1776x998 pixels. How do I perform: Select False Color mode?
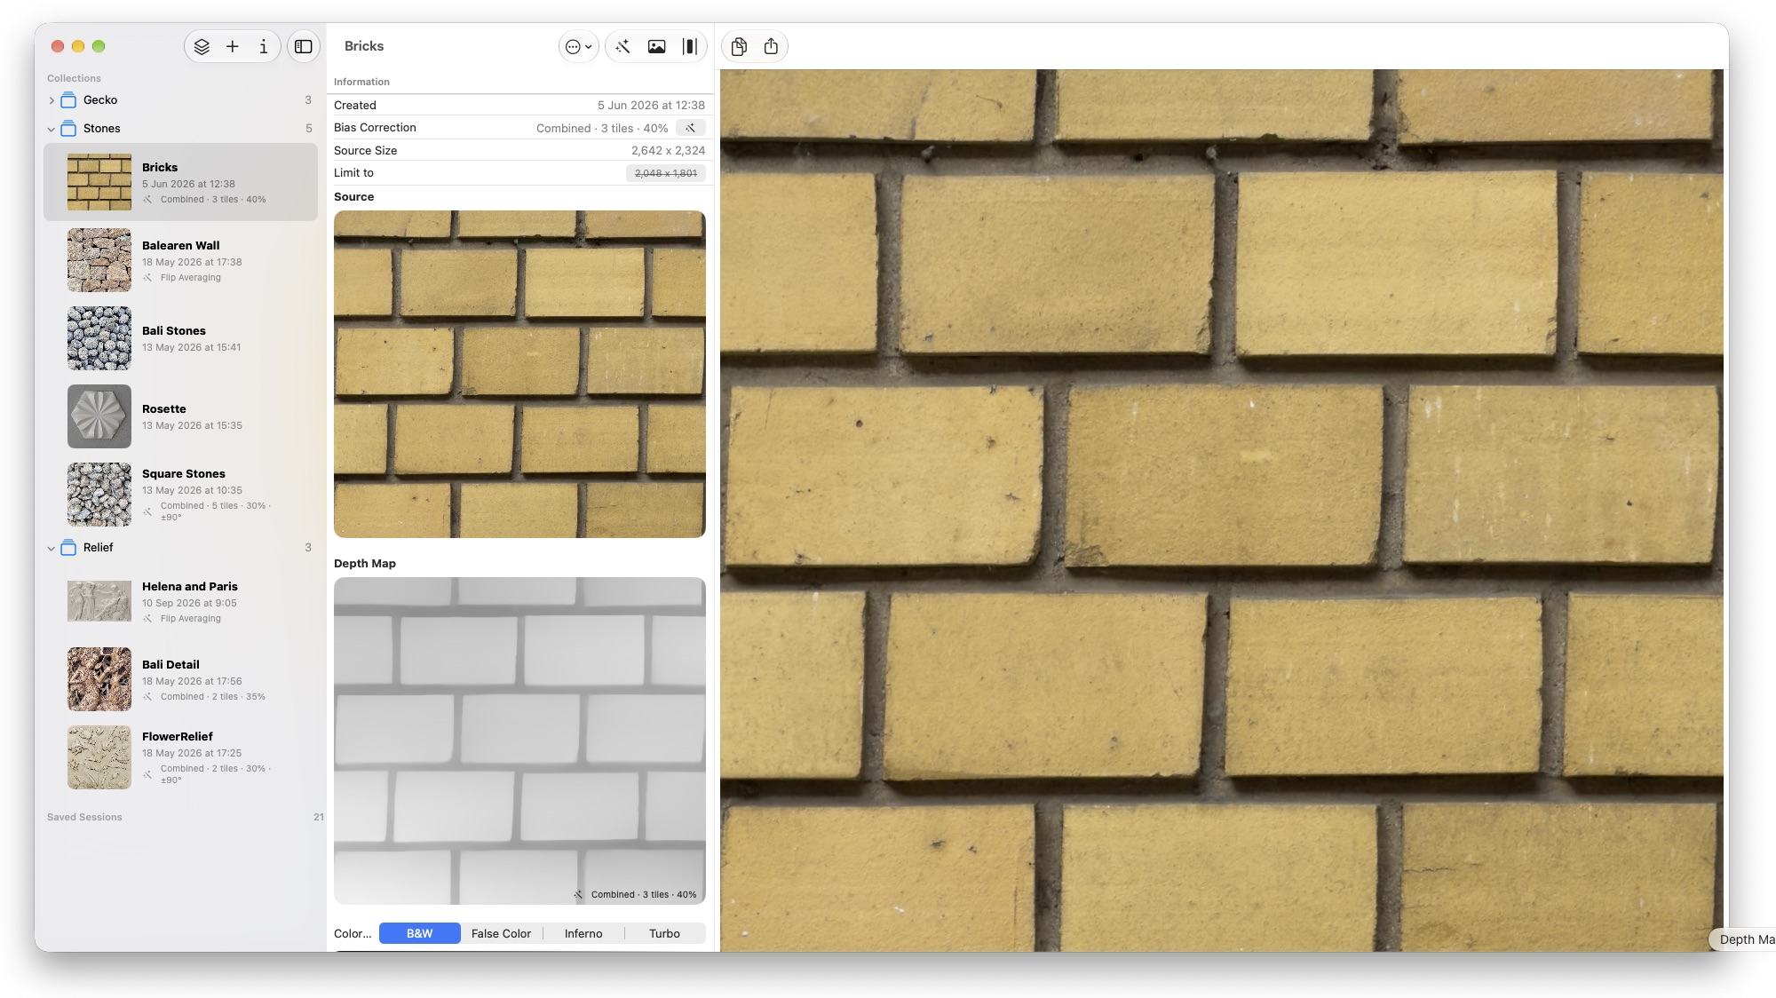tap(501, 933)
